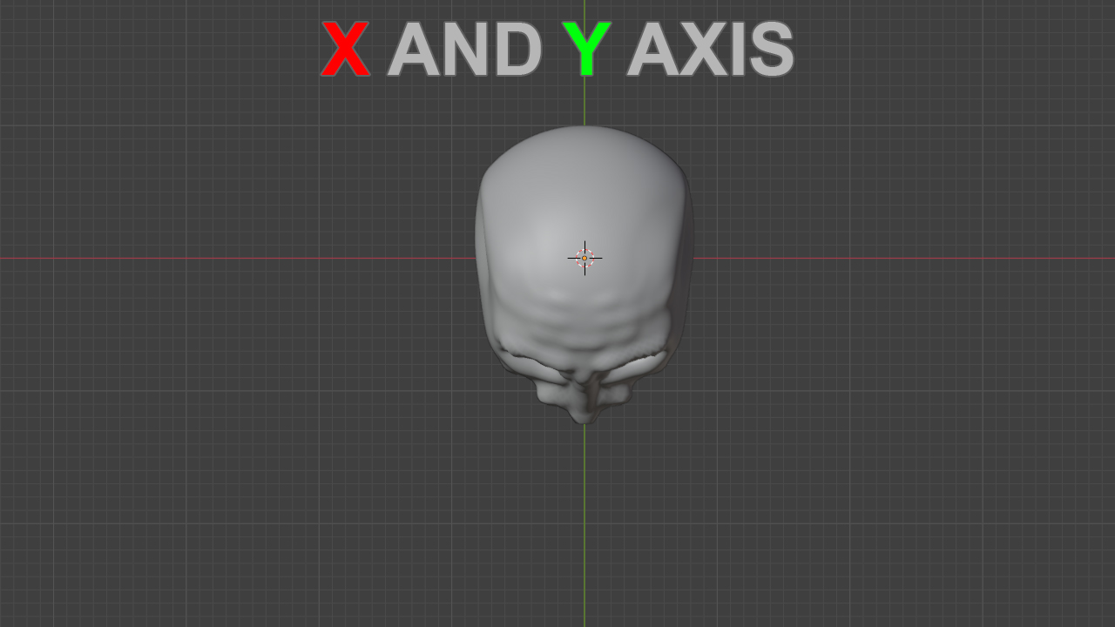Select the gray skull head mesh
Screen dimensions: 1115x627
pos(585,274)
